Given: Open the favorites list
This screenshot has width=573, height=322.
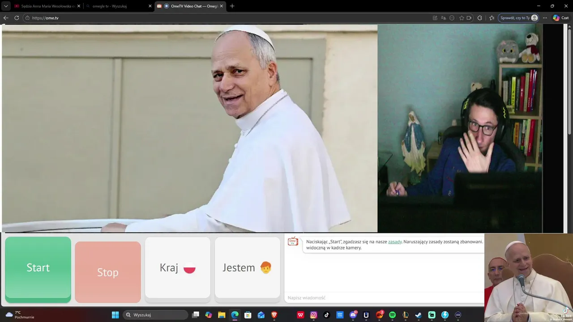Looking at the screenshot, I should [x=492, y=18].
